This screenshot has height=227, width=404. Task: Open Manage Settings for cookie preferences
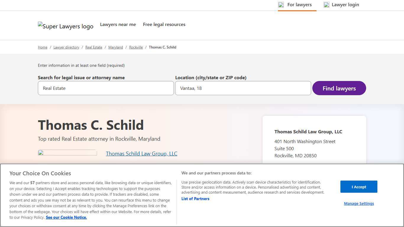point(359,203)
